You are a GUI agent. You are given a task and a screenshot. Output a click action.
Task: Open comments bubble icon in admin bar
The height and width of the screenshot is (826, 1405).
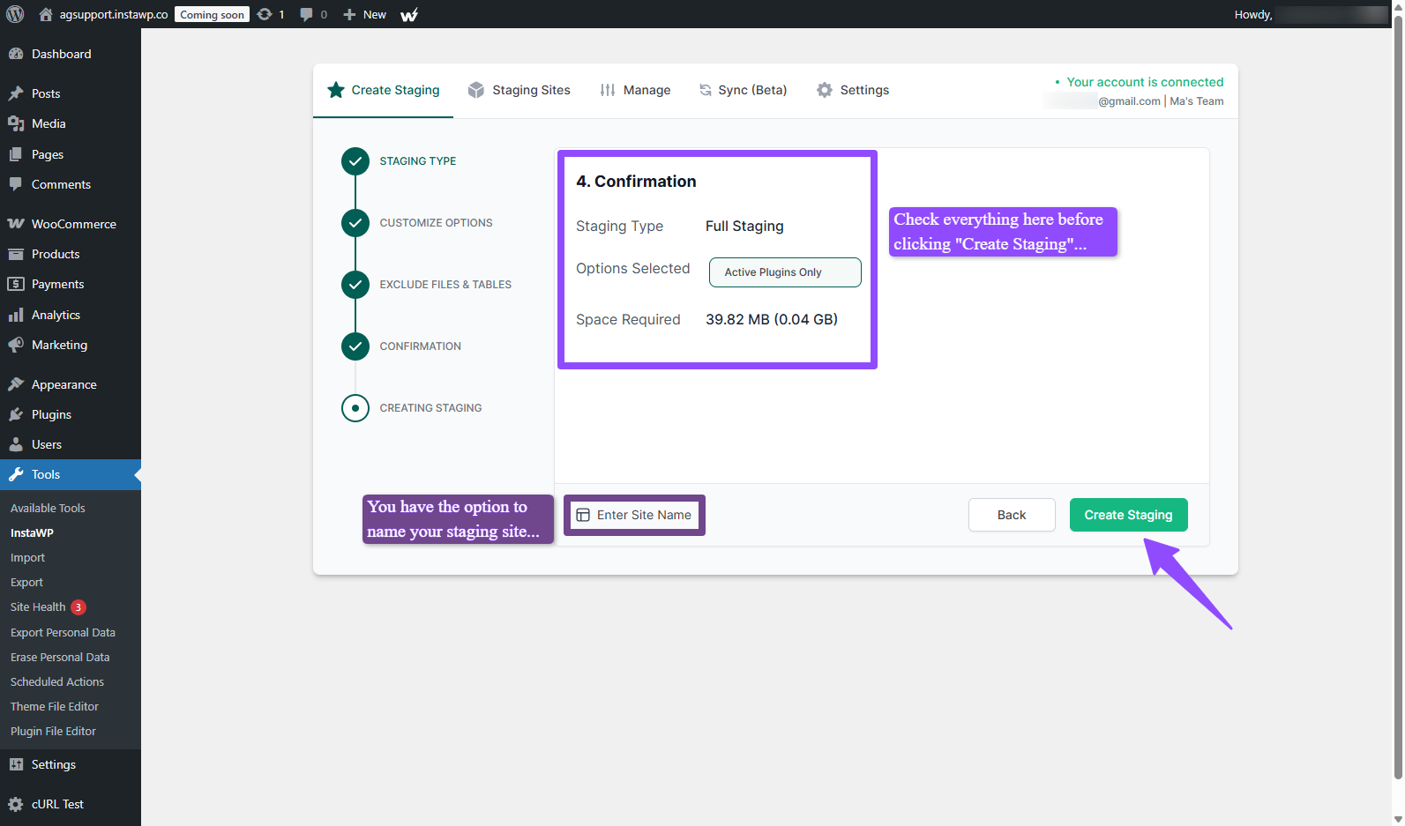tap(306, 14)
